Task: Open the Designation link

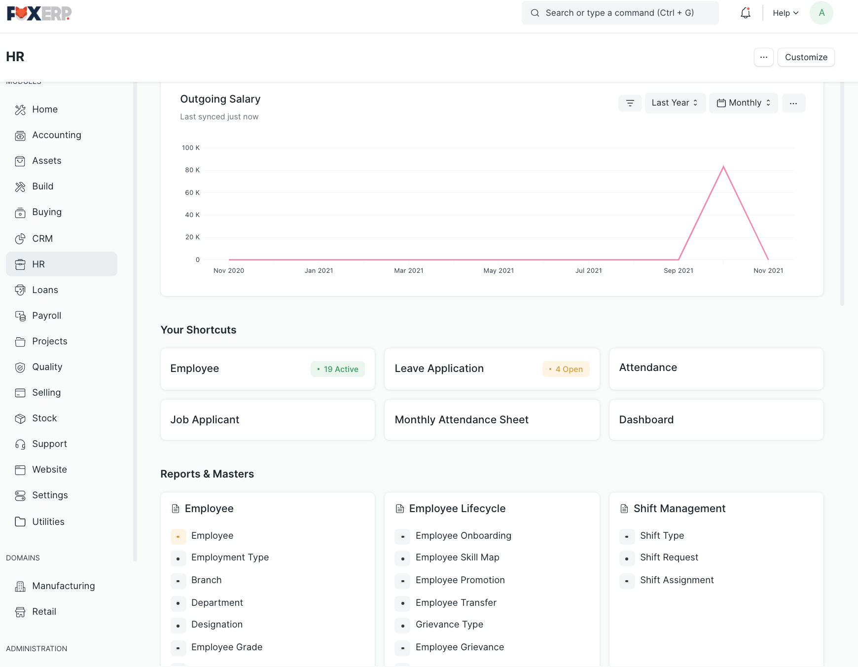Action: click(x=217, y=625)
